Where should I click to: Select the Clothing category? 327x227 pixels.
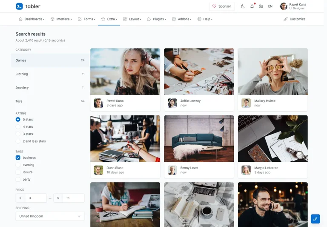(x=50, y=74)
